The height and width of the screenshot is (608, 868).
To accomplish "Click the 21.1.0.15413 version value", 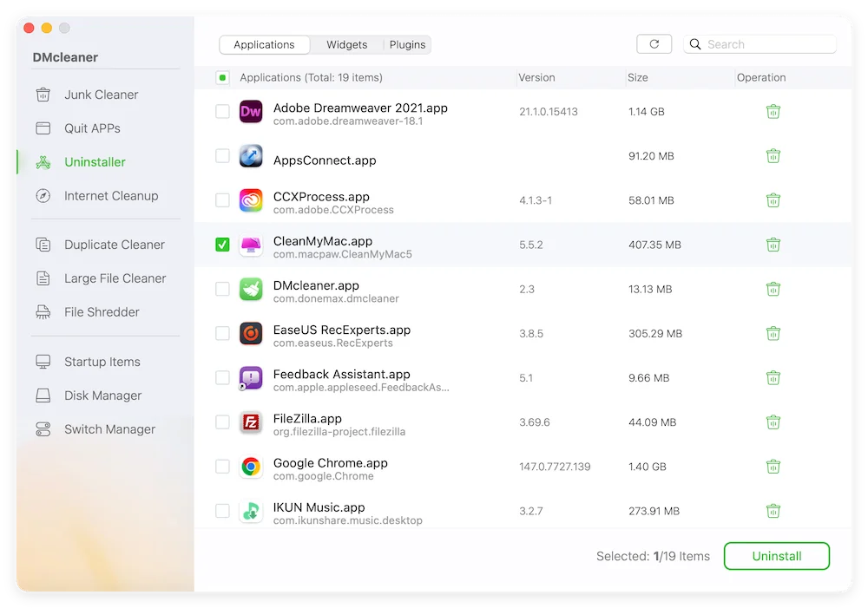I will tap(548, 112).
